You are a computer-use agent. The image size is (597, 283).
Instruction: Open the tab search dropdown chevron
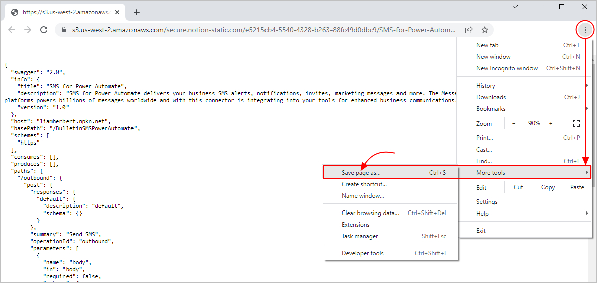(515, 7)
